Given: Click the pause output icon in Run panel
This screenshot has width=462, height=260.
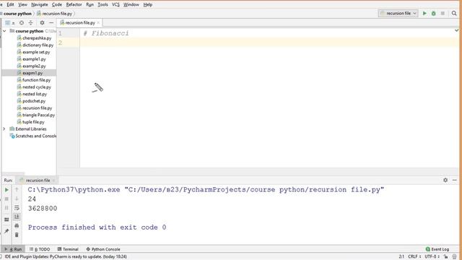Looking at the screenshot, I should coord(6,208).
